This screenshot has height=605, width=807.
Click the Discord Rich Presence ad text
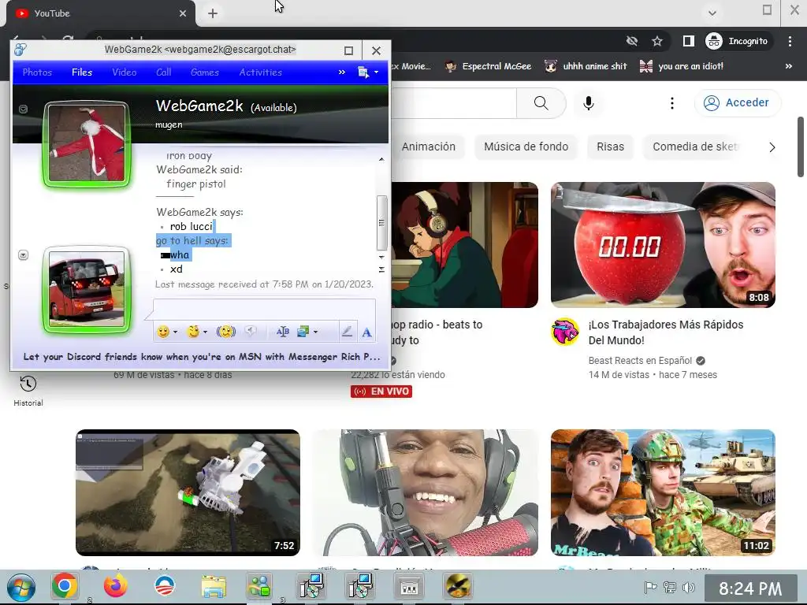pyautogui.click(x=202, y=357)
